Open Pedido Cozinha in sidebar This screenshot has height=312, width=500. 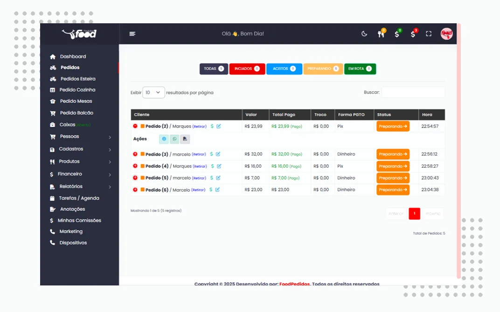tap(77, 90)
